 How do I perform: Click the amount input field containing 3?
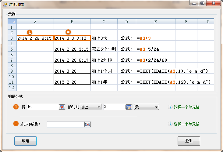click(x=114, y=107)
